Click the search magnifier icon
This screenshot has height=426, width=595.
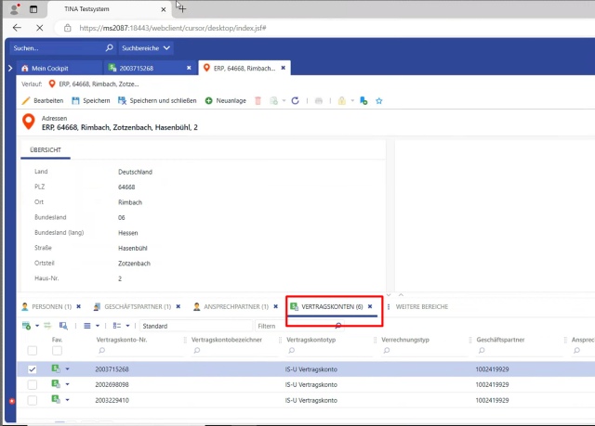pos(109,45)
